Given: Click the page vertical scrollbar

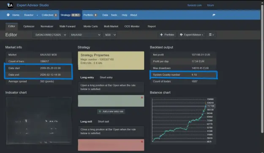Looking at the screenshot, I should [x=262, y=69].
